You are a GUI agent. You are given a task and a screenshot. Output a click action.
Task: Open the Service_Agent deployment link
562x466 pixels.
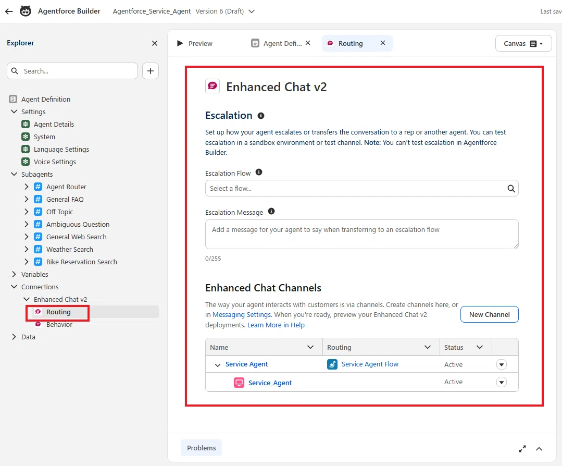[x=270, y=383]
